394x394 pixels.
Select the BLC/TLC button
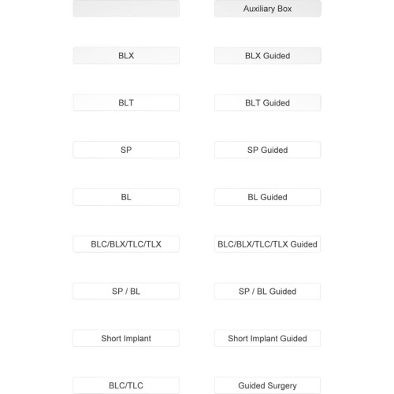point(126,385)
